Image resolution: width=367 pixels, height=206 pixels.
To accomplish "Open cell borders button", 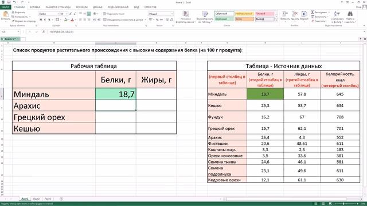I will coord(57,20).
